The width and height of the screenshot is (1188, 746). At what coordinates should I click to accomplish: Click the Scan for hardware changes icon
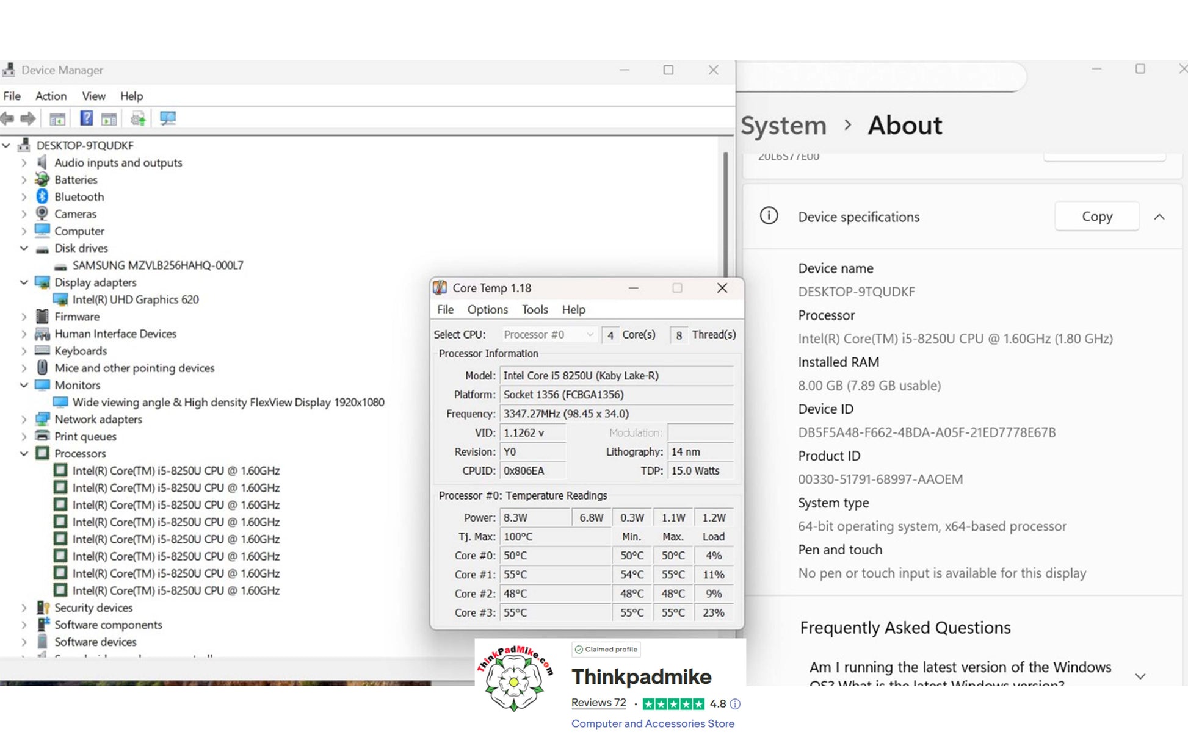coord(137,118)
